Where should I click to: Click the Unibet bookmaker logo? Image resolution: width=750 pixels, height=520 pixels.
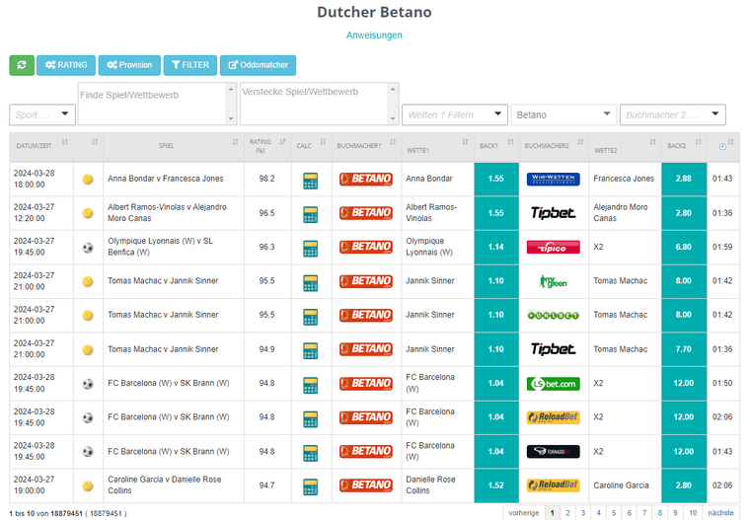(553, 315)
